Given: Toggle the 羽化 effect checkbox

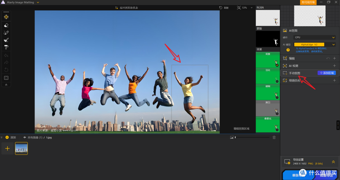Looking at the screenshot, I should click(x=277, y=81).
